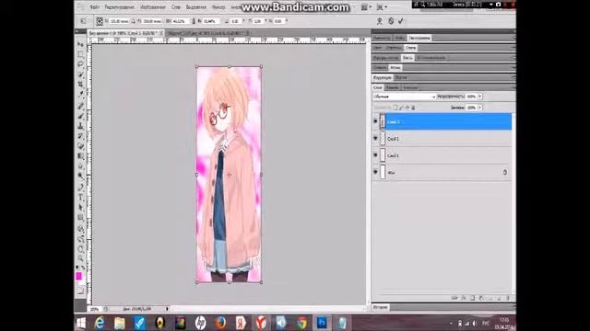Select the Слой 1 layer row
The image size is (590, 331).
(x=442, y=155)
